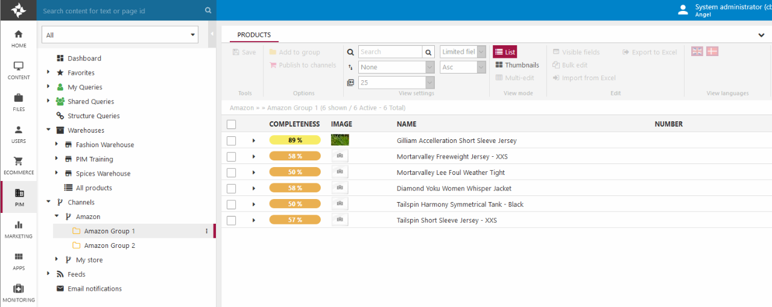Open Tailspin Harmony Symmetrical Tank - Black product
Viewport: 772px width, 307px height.
460,204
